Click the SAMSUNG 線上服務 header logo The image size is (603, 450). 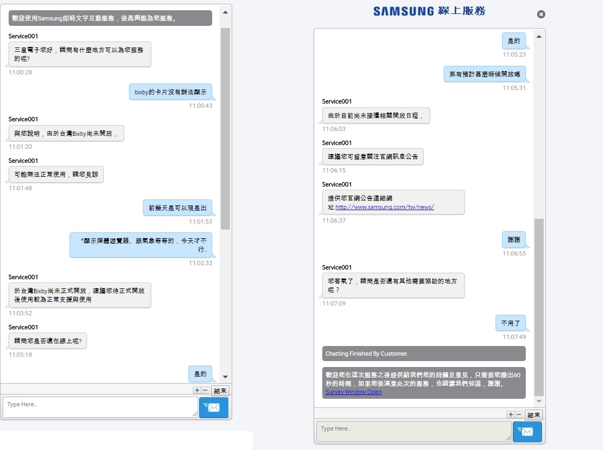[x=429, y=11]
